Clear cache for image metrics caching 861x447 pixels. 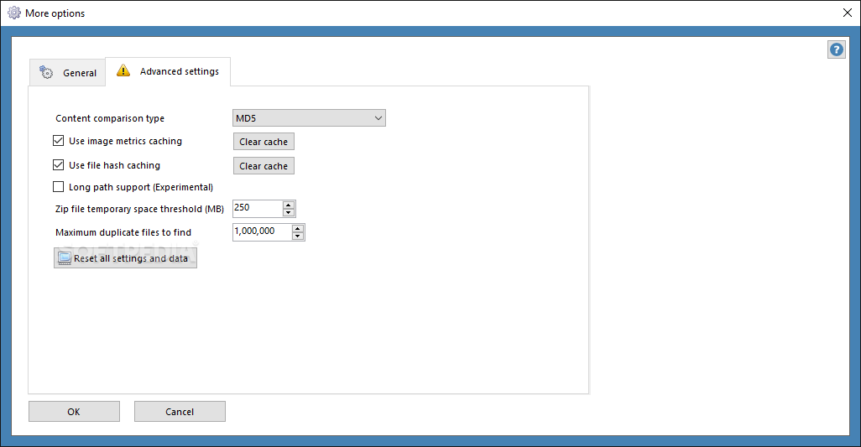point(264,142)
